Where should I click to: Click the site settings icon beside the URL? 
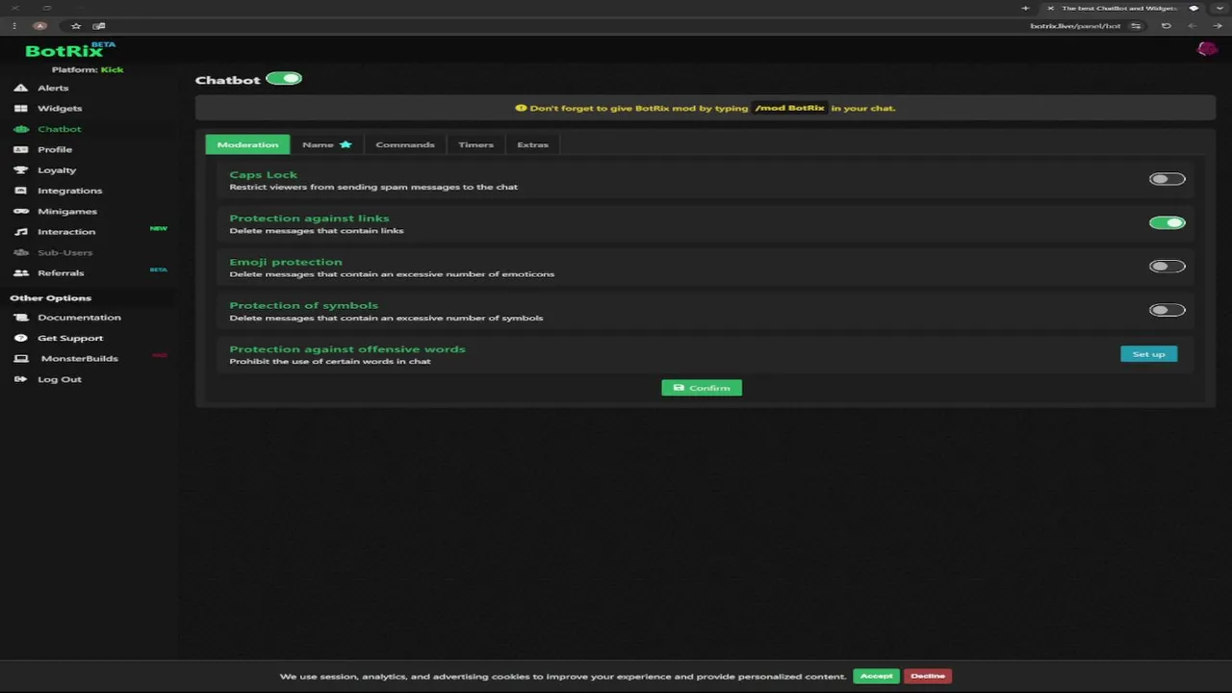[1136, 26]
